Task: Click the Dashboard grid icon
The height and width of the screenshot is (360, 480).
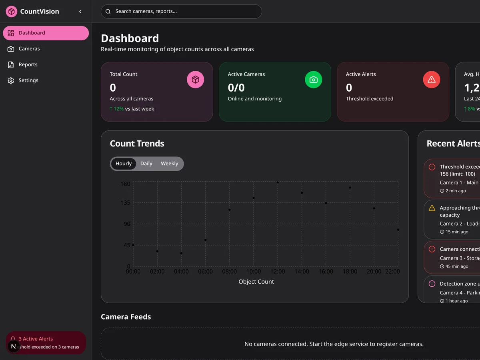Action: (x=11, y=33)
